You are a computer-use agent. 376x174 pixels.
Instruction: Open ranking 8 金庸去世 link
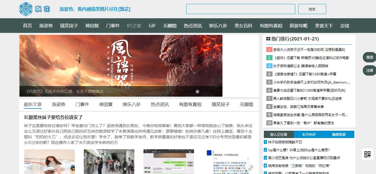pos(298,107)
